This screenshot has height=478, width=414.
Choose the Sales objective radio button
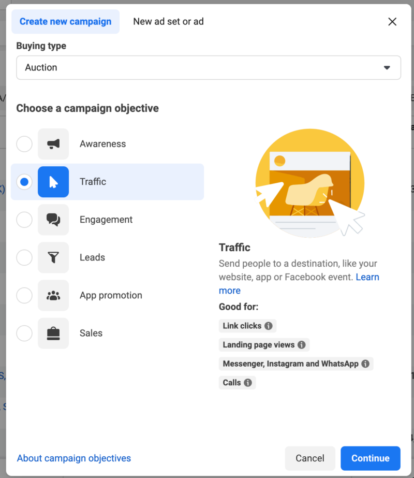[24, 333]
